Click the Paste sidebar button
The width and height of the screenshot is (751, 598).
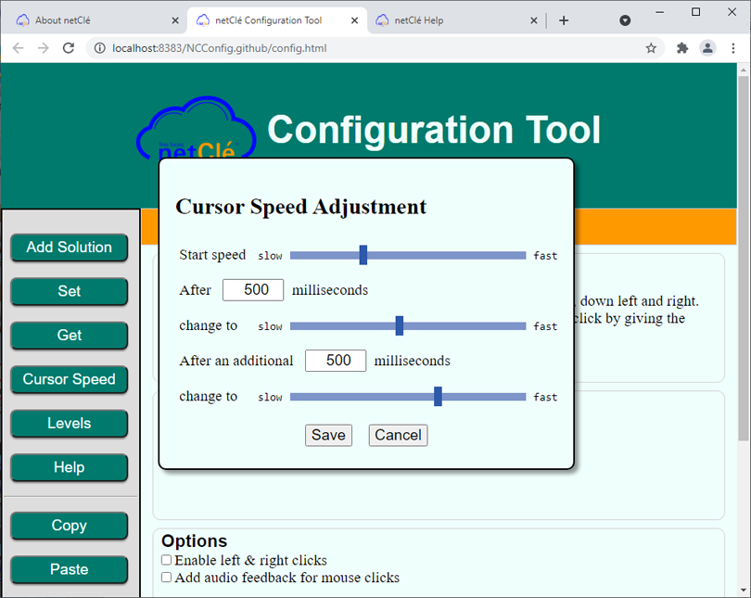click(x=69, y=569)
